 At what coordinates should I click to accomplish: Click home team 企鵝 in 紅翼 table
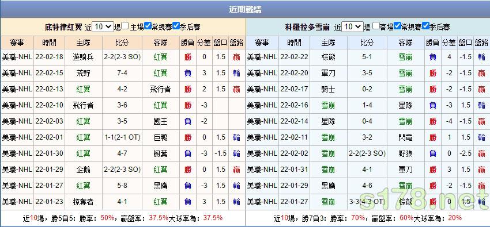(x=83, y=170)
